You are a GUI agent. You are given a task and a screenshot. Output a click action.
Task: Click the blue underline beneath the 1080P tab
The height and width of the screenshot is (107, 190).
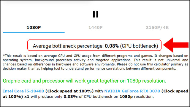(34, 32)
